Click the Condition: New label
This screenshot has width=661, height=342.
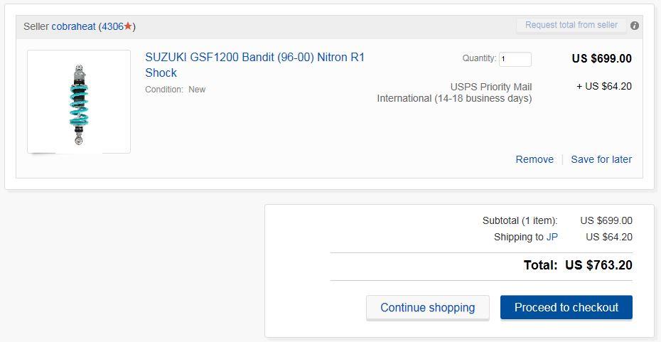point(176,90)
